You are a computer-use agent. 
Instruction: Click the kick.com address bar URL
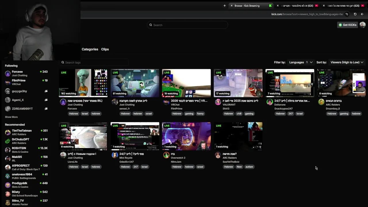307,14
